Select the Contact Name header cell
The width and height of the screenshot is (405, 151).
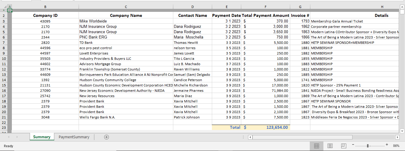point(193,15)
